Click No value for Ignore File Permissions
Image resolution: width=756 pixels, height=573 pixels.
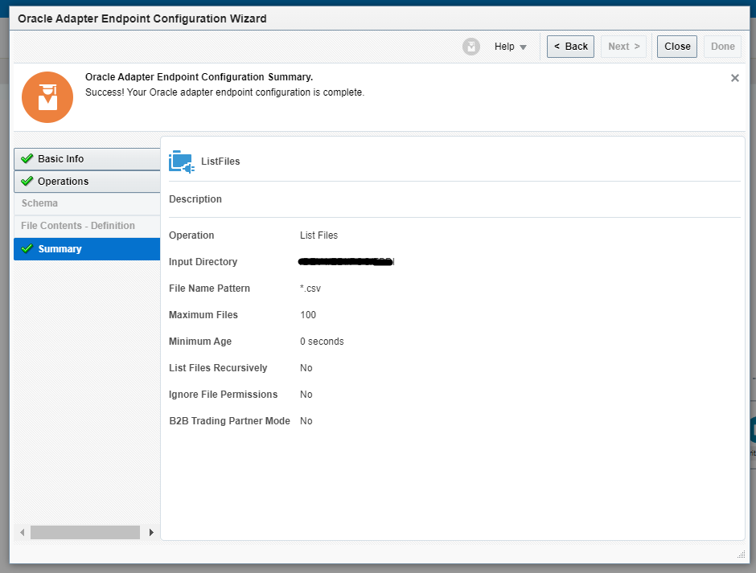click(x=306, y=395)
